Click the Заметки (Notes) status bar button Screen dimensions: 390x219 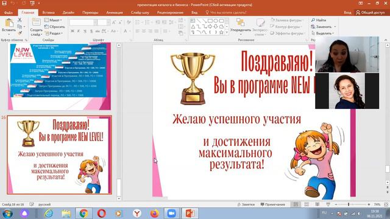246,204
